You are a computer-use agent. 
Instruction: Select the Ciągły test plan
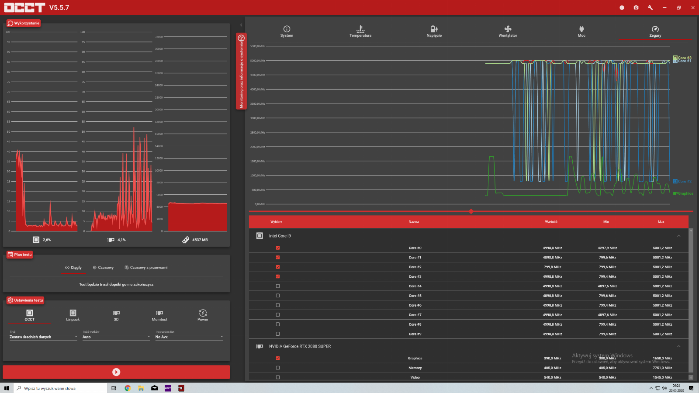point(73,267)
